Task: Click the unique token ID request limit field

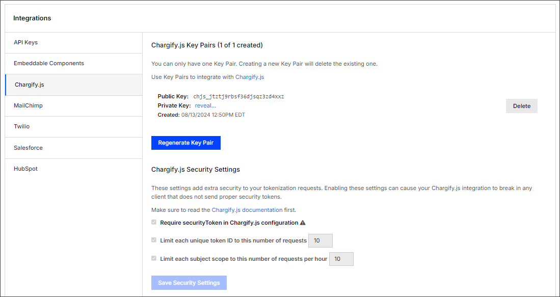Action: click(321, 240)
